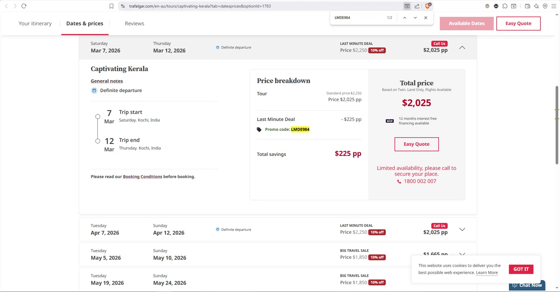
Task: Click the Call Us badge for Mar 7
Action: pos(439,44)
